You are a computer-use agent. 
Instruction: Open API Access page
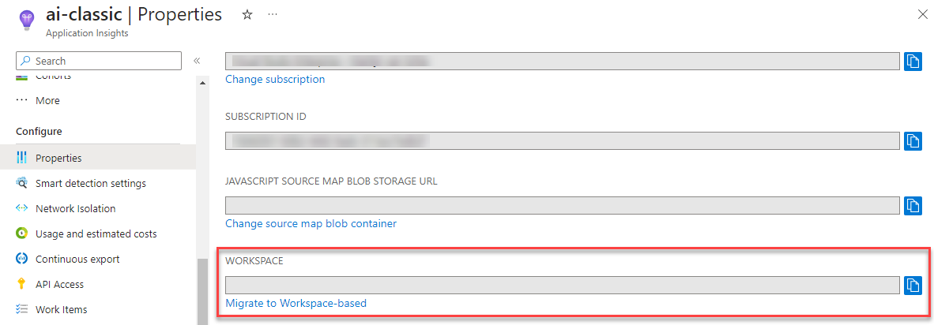(x=59, y=285)
